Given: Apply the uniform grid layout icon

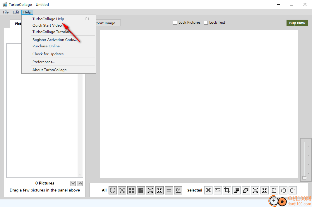Looking at the screenshot, I should coord(131,190).
